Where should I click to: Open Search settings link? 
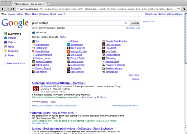coord(167,14)
